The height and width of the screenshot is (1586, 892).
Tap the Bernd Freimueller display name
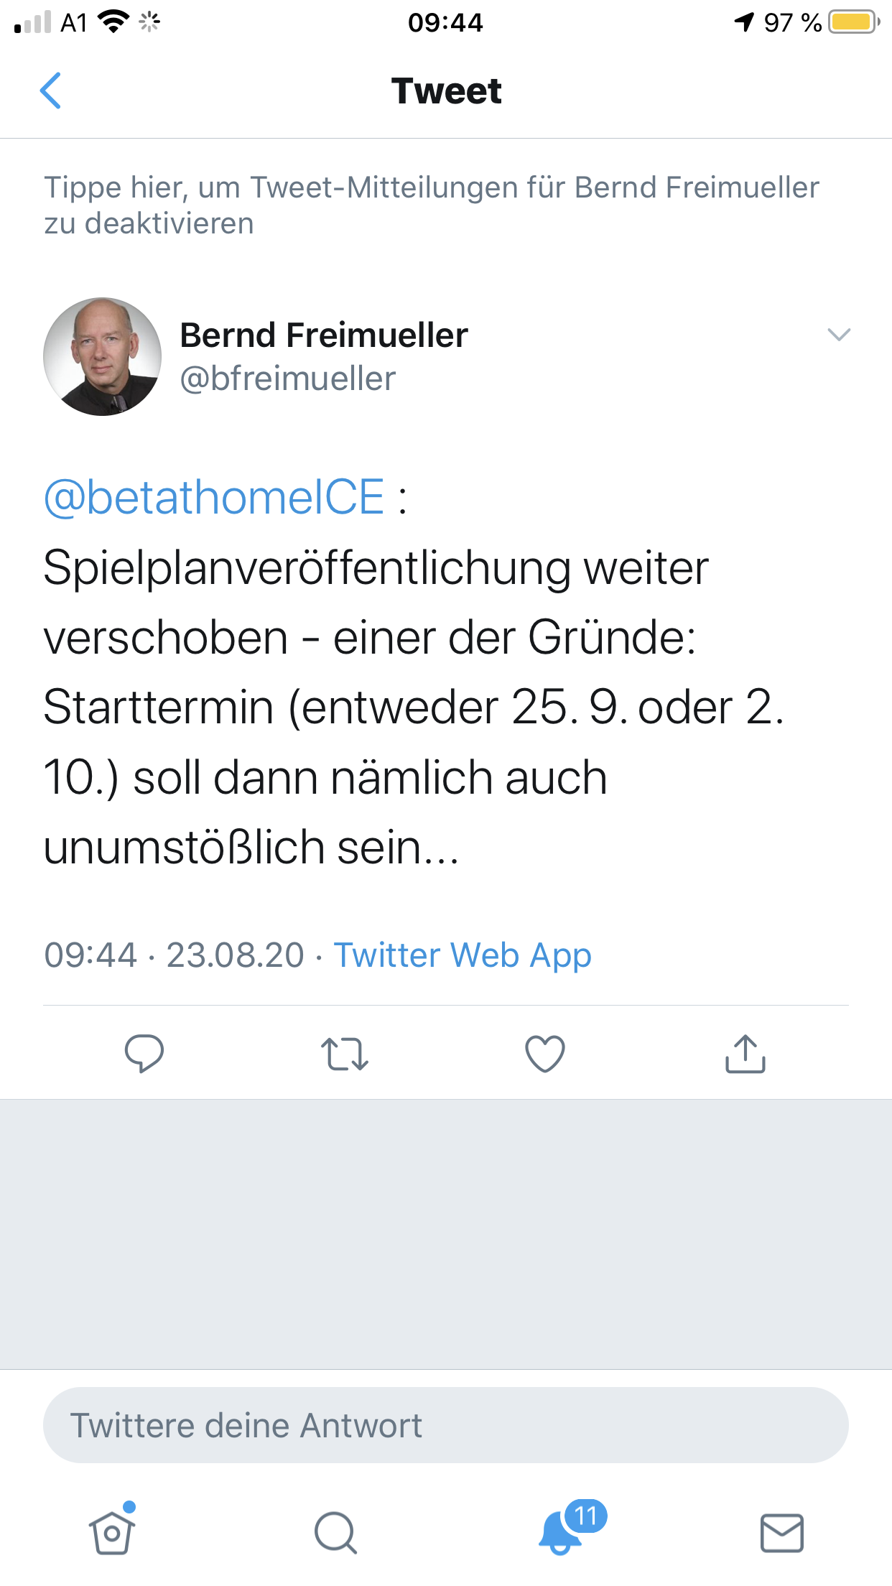coord(324,335)
